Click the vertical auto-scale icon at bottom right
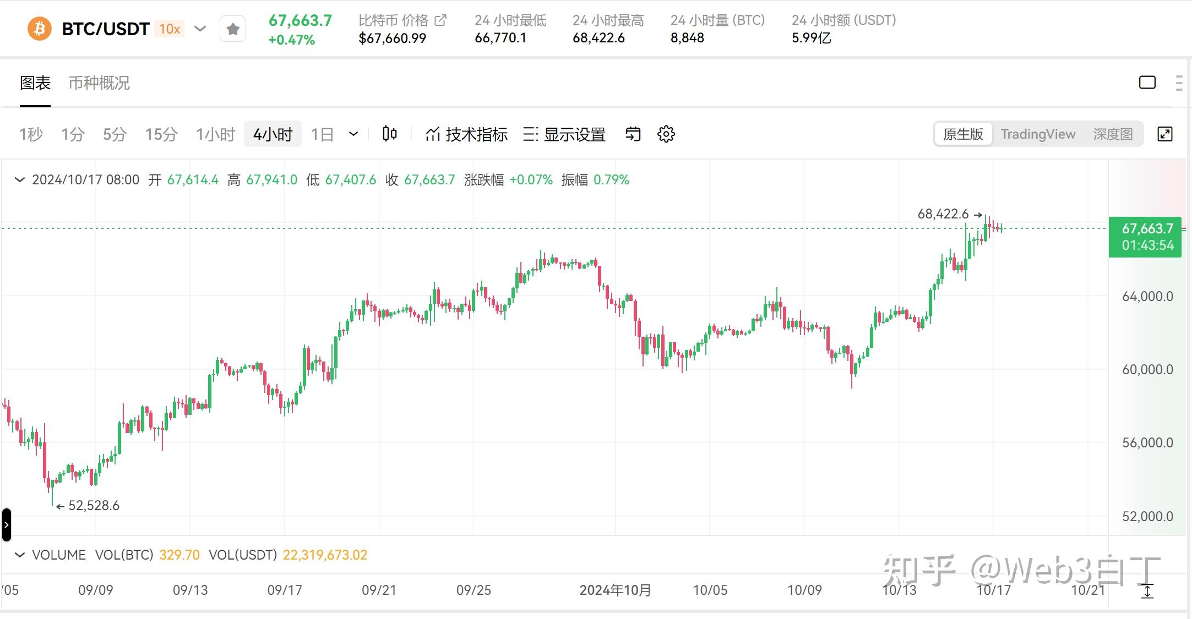Screen dimensions: 1192x619 [1147, 591]
